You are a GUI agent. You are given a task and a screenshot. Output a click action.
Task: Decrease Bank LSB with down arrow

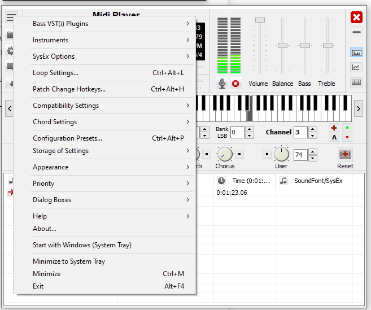click(250, 136)
